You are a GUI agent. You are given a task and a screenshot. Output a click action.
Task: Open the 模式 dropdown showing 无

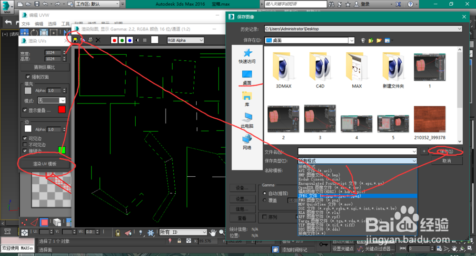51,100
